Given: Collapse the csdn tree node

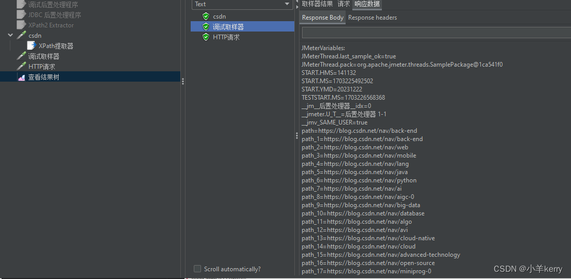Looking at the screenshot, I should 10,35.
